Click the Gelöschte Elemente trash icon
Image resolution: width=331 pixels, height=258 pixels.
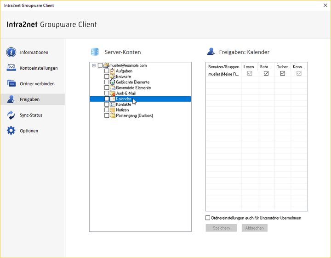[x=113, y=82]
